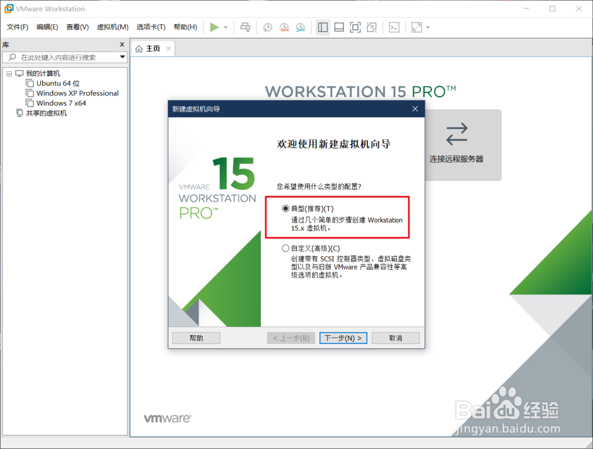The height and width of the screenshot is (449, 593).
Task: Open the 编辑(E) menu
Action: click(x=47, y=27)
